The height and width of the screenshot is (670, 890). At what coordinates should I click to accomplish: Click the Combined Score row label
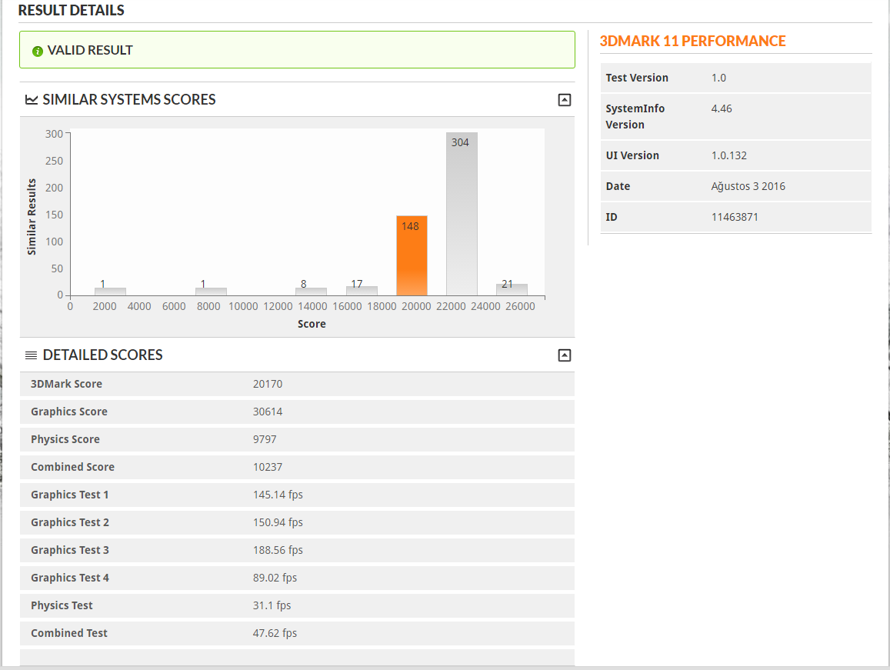tap(72, 467)
